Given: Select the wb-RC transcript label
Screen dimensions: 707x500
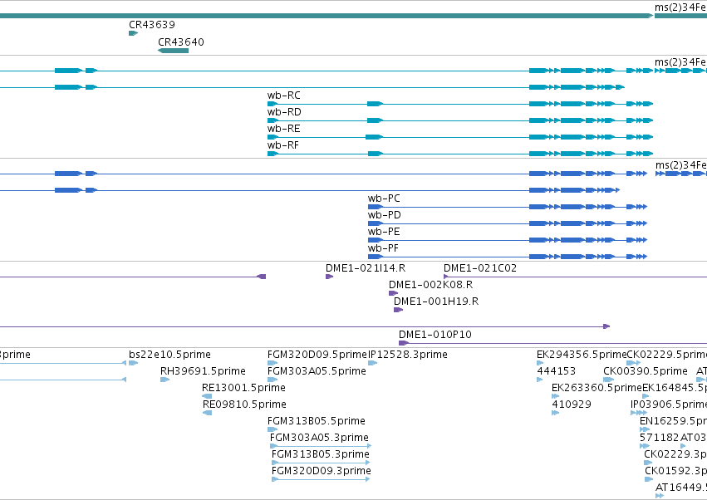Looking at the screenshot, I should coord(283,96).
